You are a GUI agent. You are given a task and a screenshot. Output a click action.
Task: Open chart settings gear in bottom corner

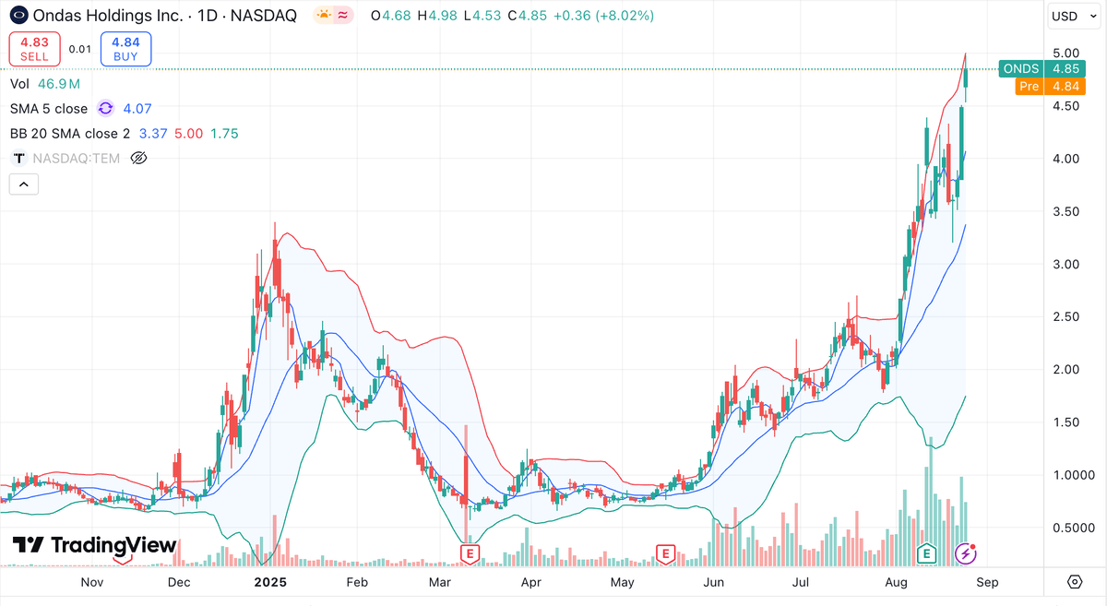1075,582
